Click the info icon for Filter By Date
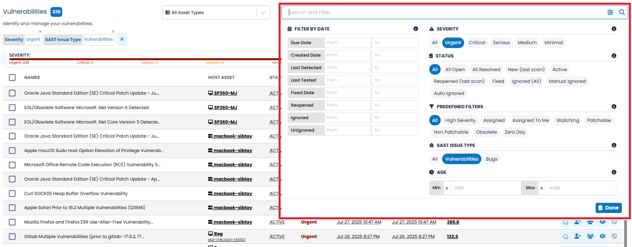The height and width of the screenshot is (247, 632). 416,29
